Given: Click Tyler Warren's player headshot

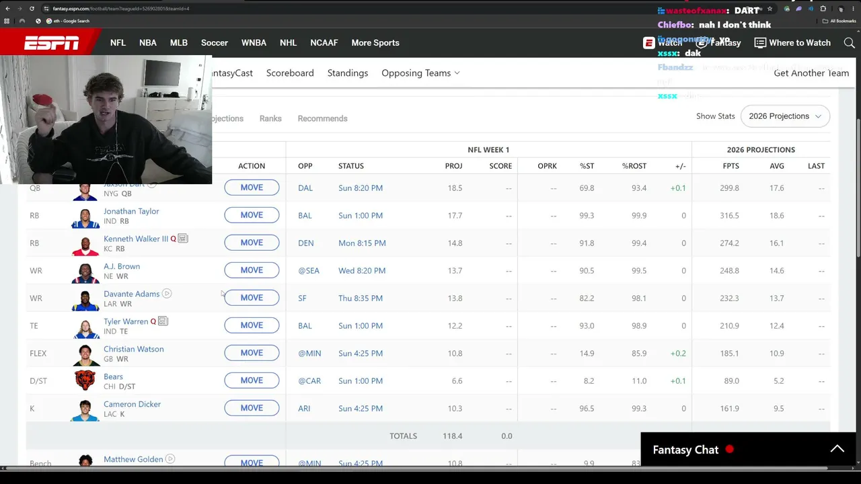Looking at the screenshot, I should (85, 327).
